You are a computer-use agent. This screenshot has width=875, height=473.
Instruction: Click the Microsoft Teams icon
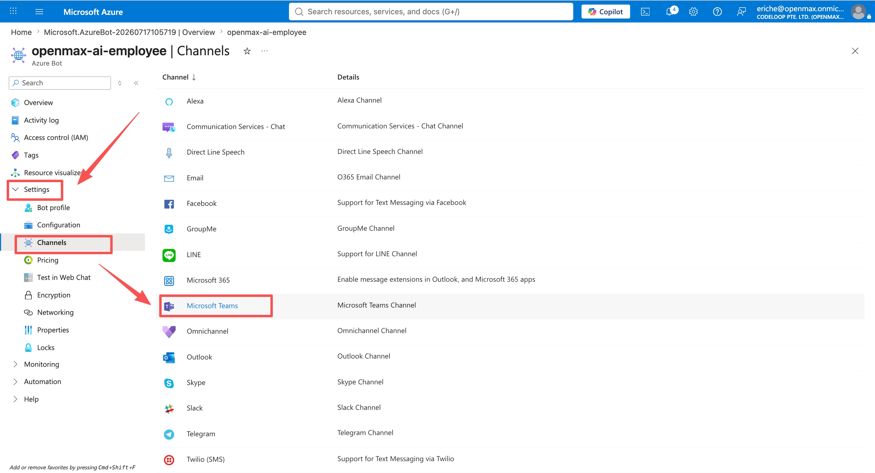[x=169, y=306]
